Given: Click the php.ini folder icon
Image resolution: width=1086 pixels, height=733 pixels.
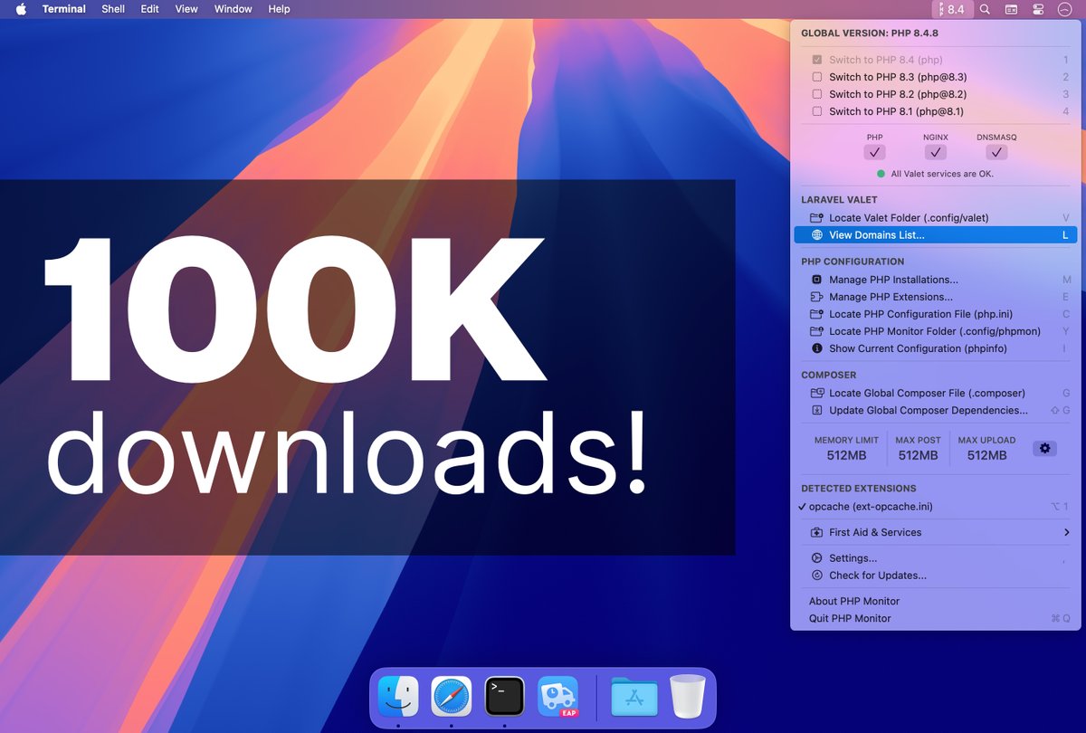Looking at the screenshot, I should pos(816,314).
